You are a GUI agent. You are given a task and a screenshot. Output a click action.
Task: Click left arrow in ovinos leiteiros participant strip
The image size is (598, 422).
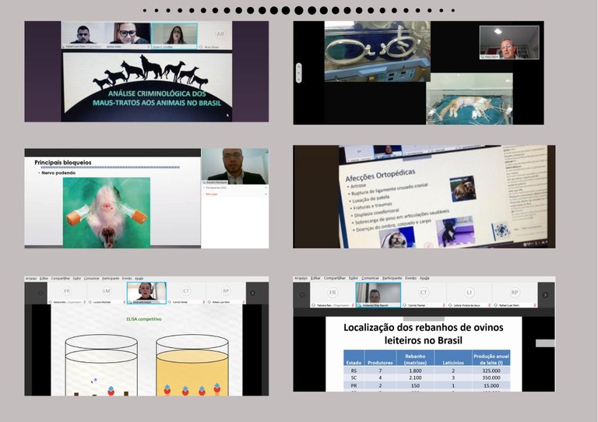tap(302, 294)
